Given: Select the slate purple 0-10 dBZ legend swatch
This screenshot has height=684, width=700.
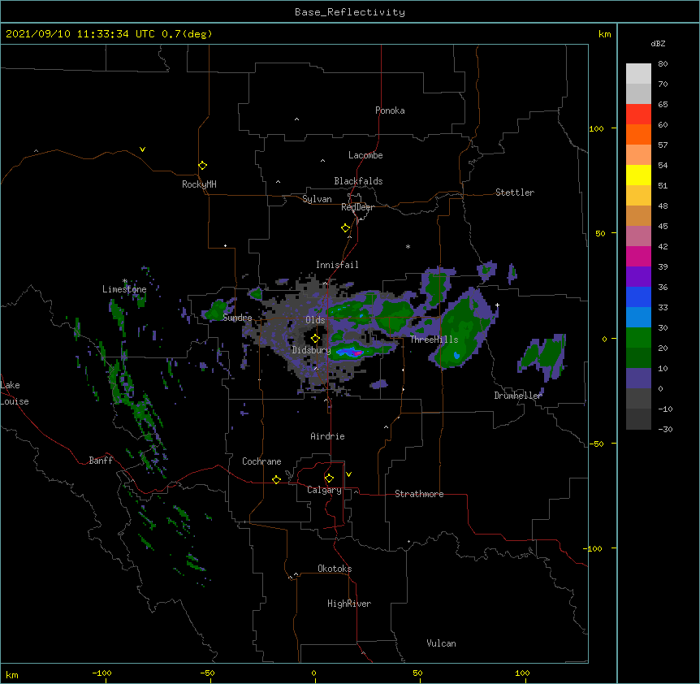Looking at the screenshot, I should coord(638,379).
